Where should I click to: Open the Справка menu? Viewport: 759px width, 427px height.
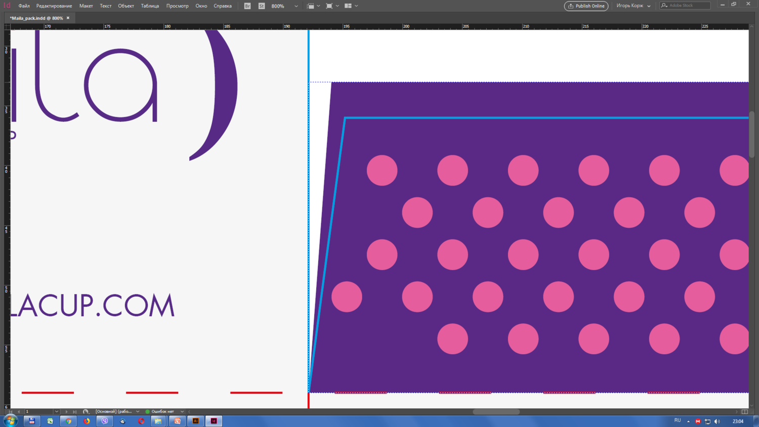click(x=223, y=6)
